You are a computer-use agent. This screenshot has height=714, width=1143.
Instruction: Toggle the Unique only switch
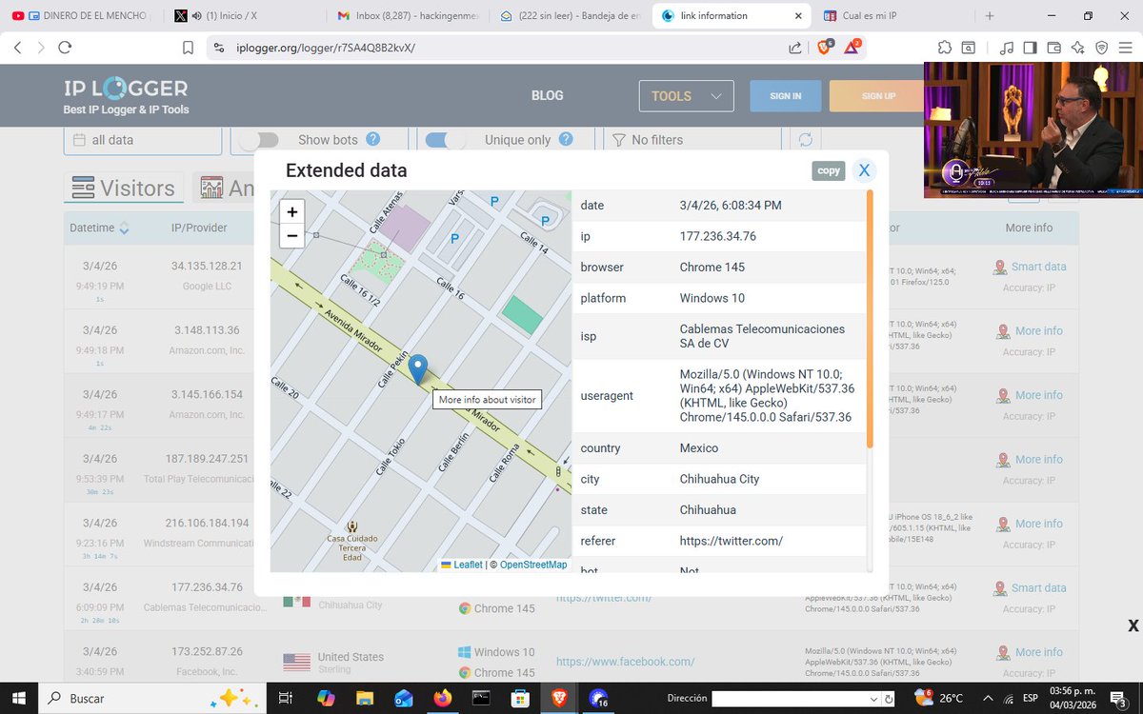tap(445, 140)
